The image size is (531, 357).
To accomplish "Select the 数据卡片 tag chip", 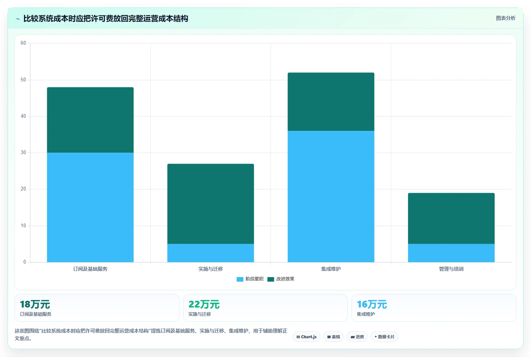I will pyautogui.click(x=384, y=337).
